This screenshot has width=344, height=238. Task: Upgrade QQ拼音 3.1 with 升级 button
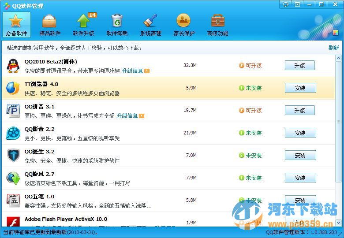point(300,110)
